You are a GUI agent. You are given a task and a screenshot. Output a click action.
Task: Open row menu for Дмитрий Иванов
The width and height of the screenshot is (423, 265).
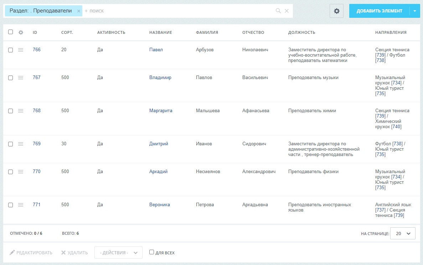pyautogui.click(x=21, y=144)
